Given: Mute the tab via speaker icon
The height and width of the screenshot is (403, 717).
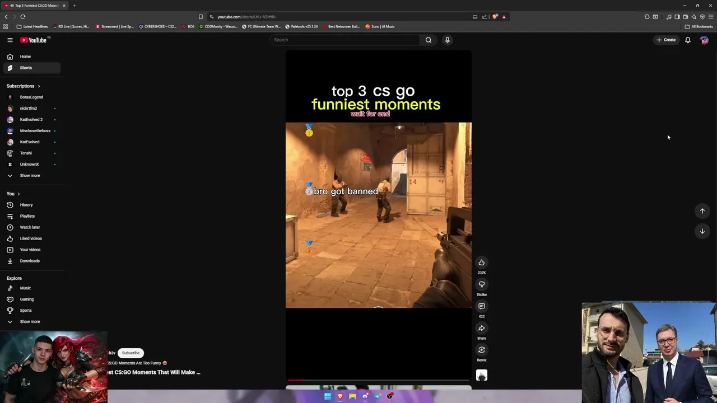Looking at the screenshot, I should pos(11,6).
